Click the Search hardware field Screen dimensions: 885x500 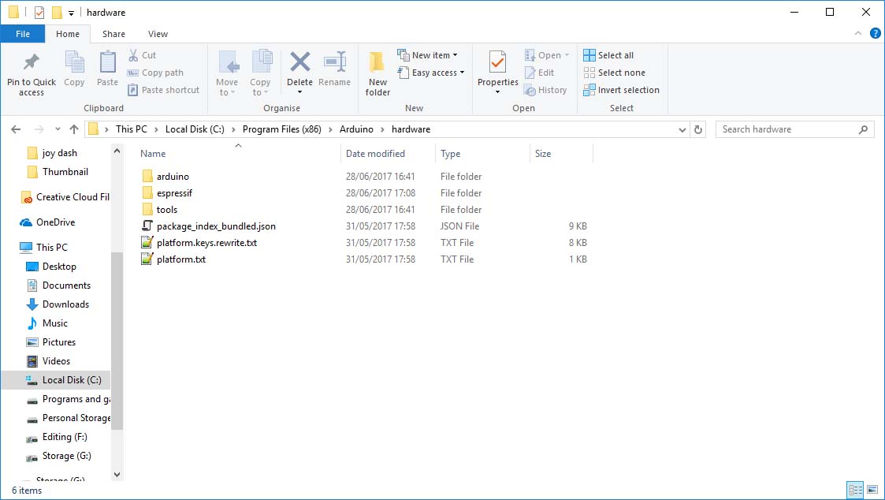tap(794, 129)
